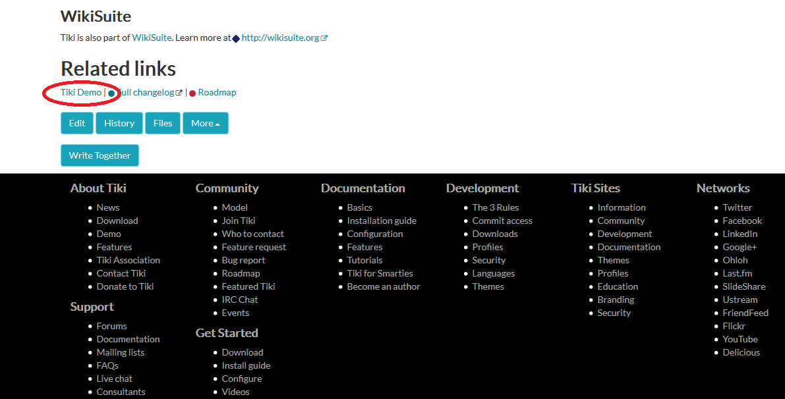
Task: Click Become an author
Action: [x=384, y=286]
